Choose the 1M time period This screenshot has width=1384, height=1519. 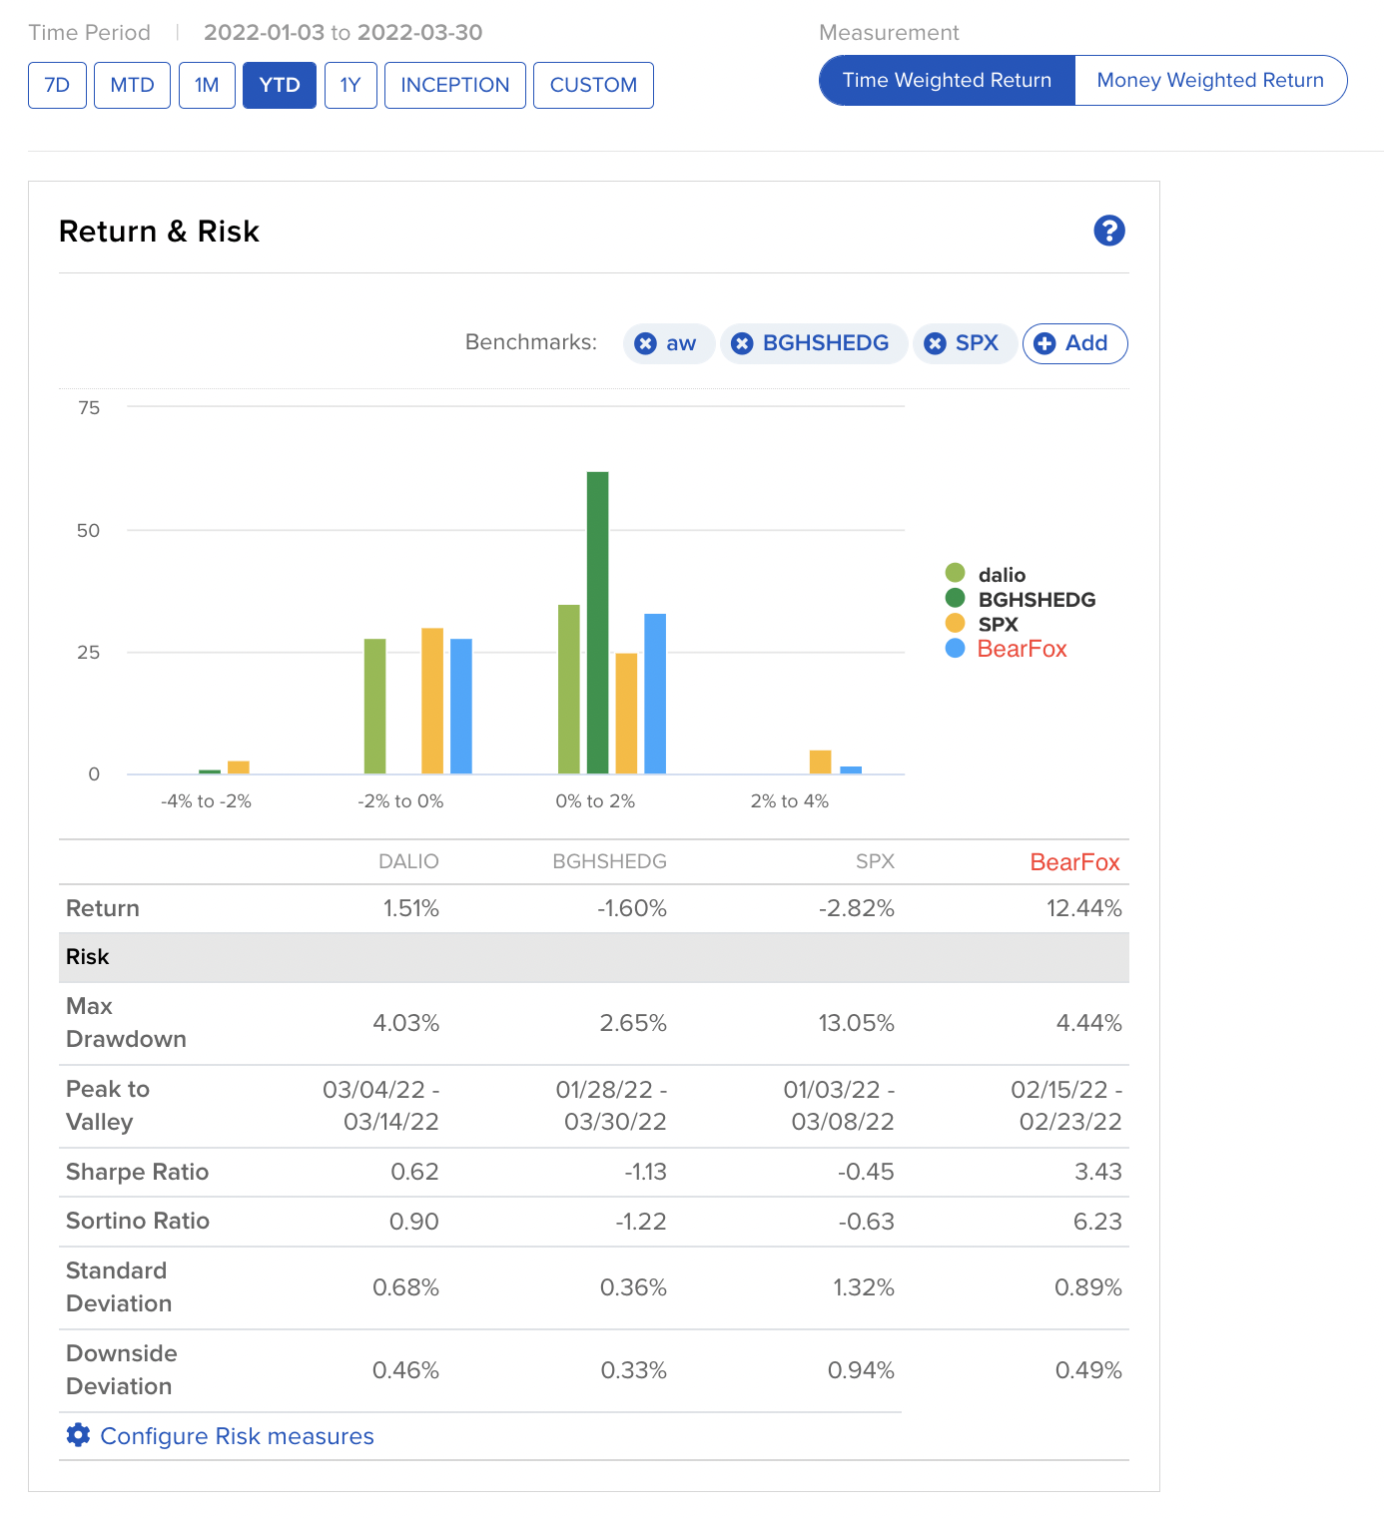pyautogui.click(x=207, y=85)
